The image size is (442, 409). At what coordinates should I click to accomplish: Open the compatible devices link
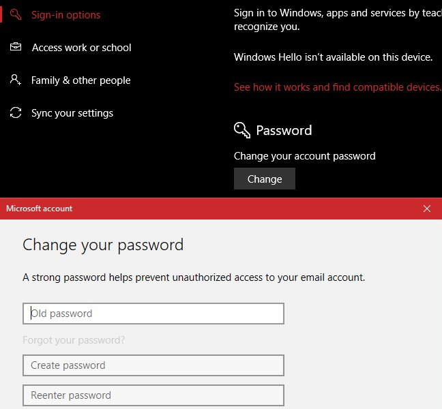[x=337, y=87]
